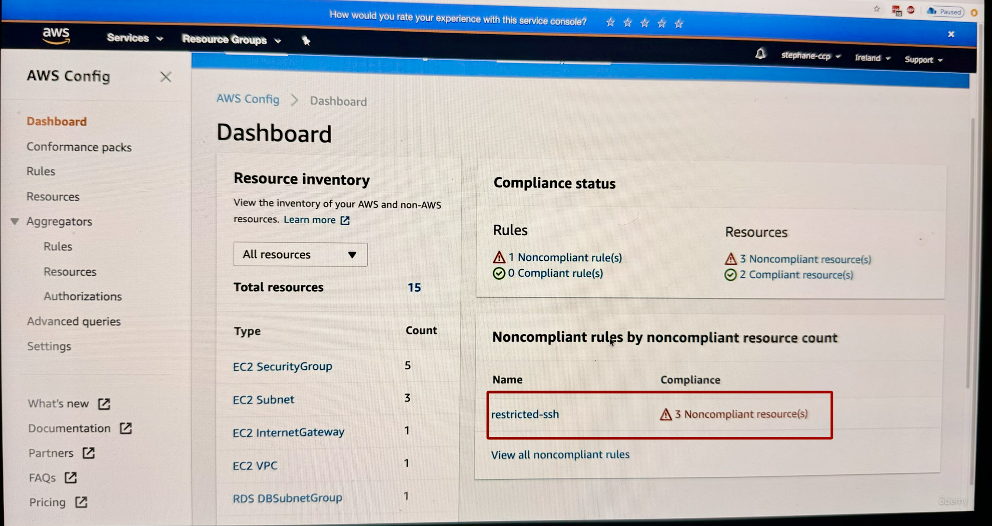Click the Partners external link icon
The width and height of the screenshot is (992, 526).
coord(89,453)
